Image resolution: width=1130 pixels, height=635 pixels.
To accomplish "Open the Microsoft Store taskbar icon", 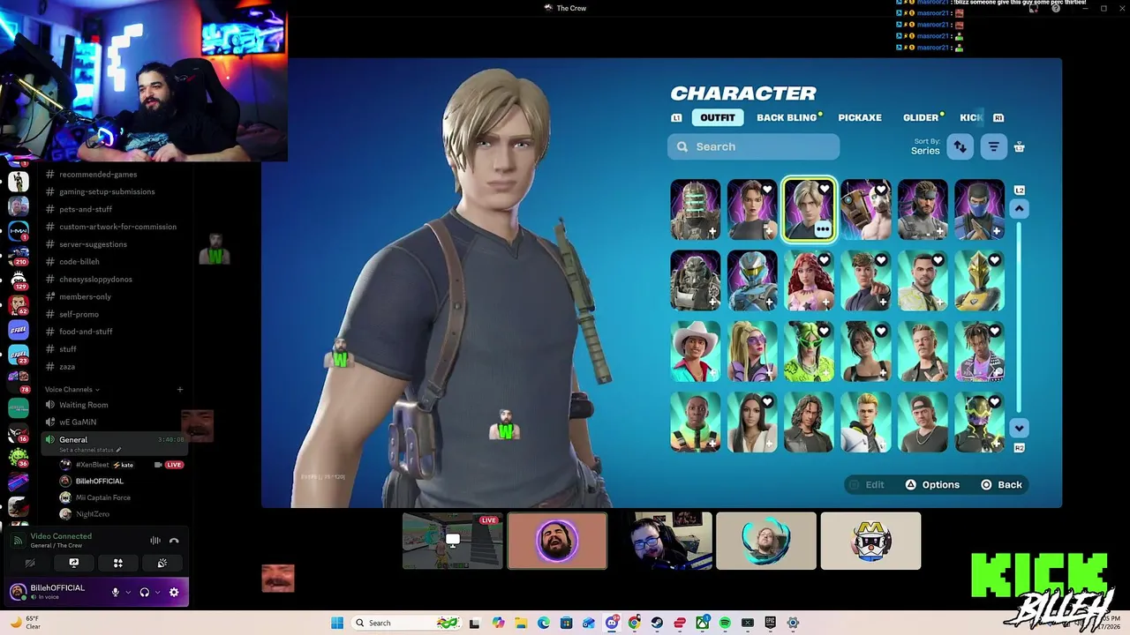I will [x=566, y=623].
